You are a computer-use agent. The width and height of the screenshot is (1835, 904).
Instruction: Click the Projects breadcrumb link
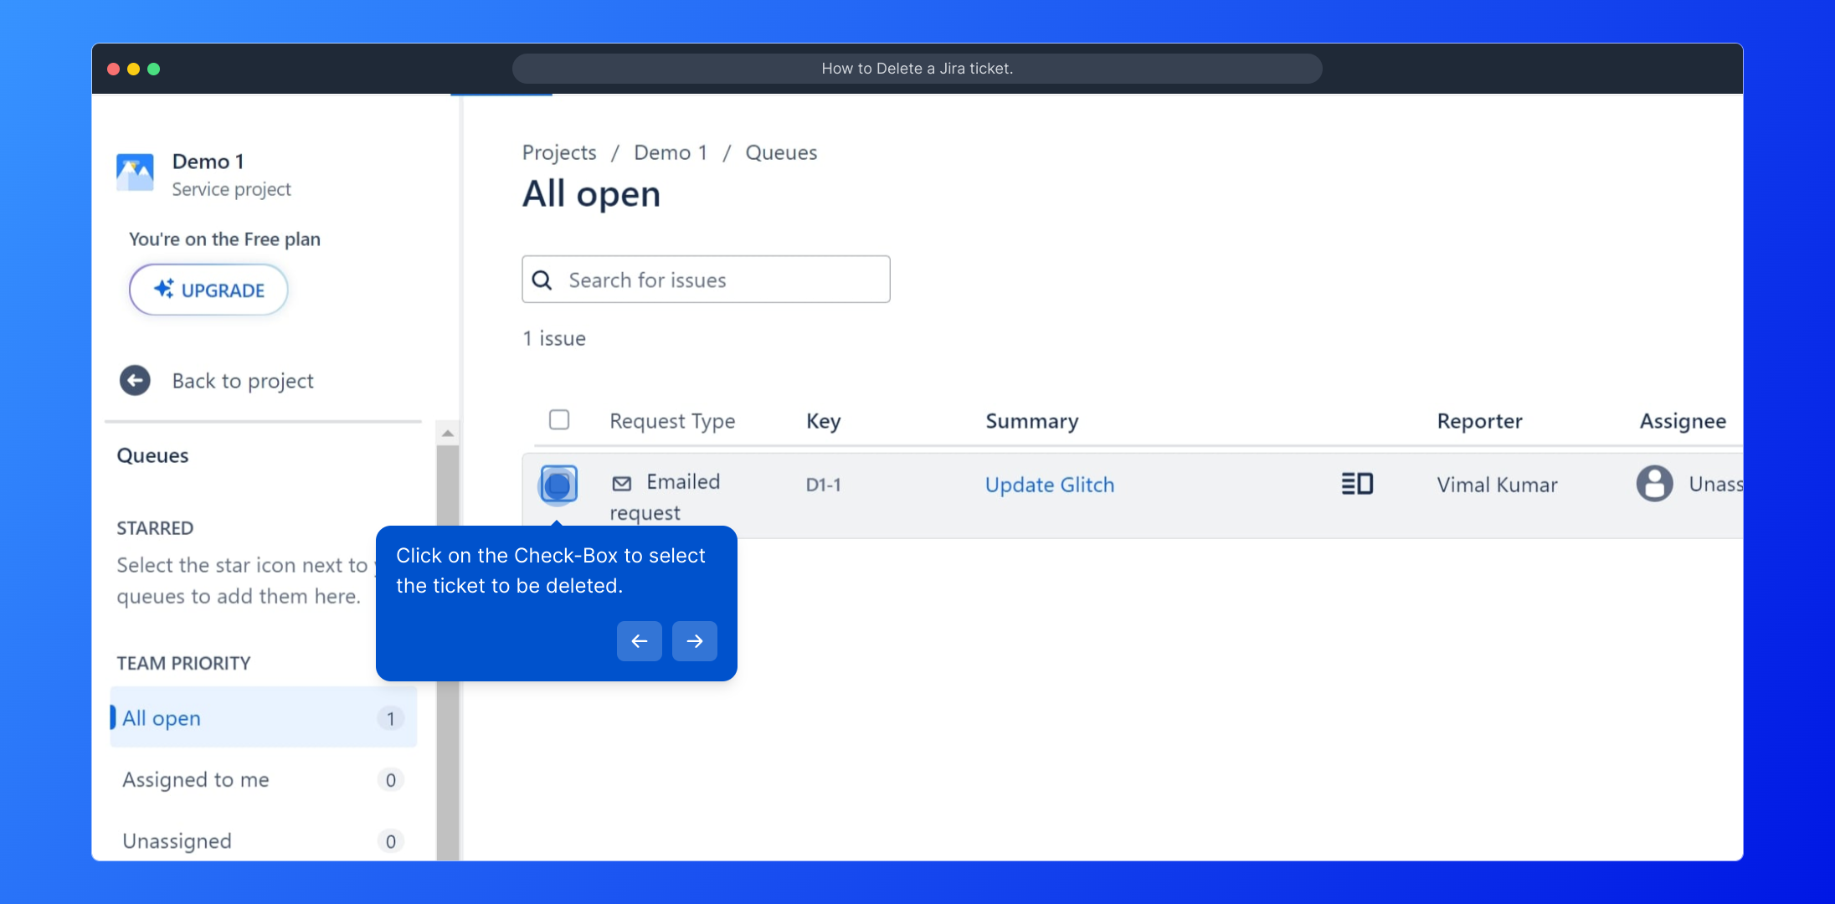tap(559, 152)
